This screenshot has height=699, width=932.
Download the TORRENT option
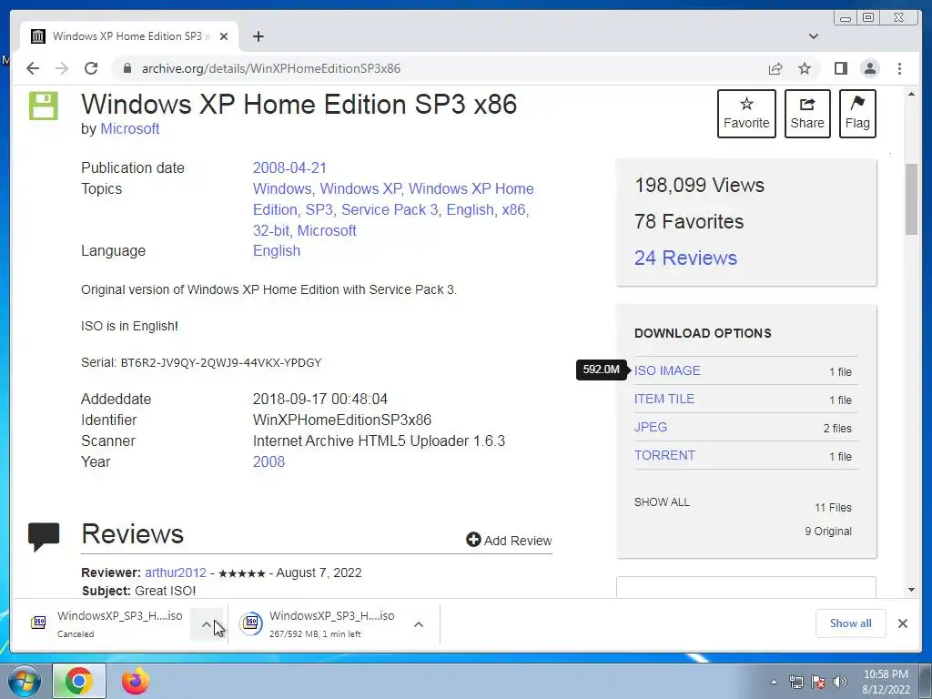click(664, 455)
